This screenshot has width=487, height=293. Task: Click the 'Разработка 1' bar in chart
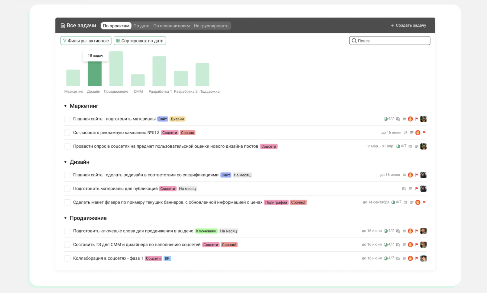pyautogui.click(x=159, y=71)
